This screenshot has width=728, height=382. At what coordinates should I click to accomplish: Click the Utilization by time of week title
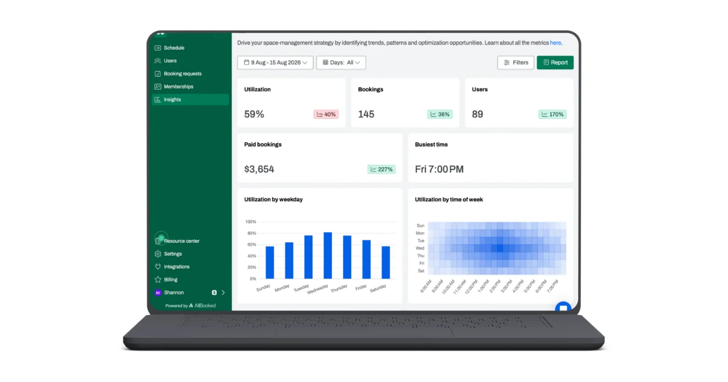449,199
